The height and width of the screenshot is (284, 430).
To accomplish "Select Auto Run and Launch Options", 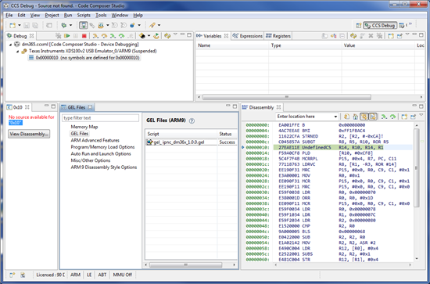I will 101,153.
